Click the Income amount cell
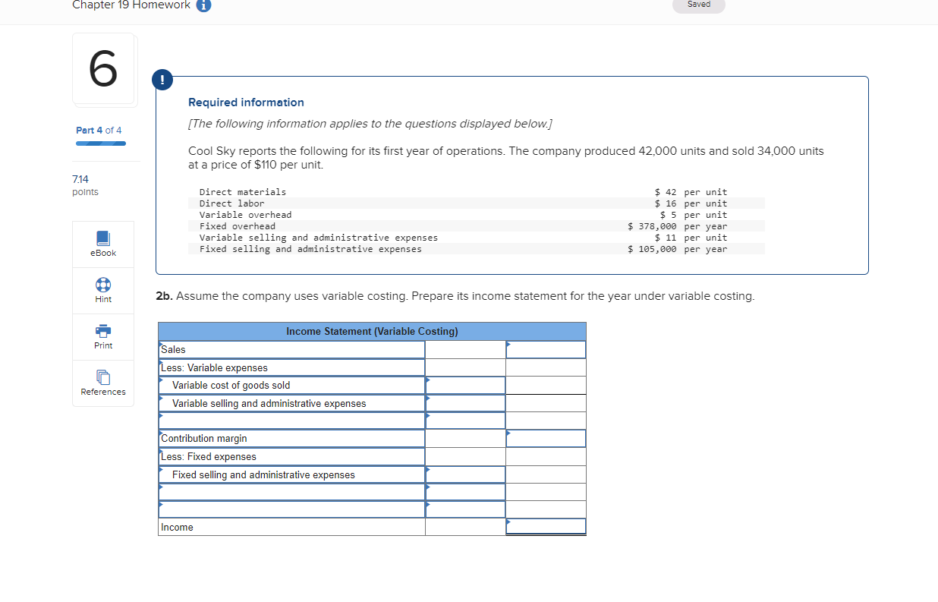This screenshot has width=938, height=602. click(x=546, y=527)
